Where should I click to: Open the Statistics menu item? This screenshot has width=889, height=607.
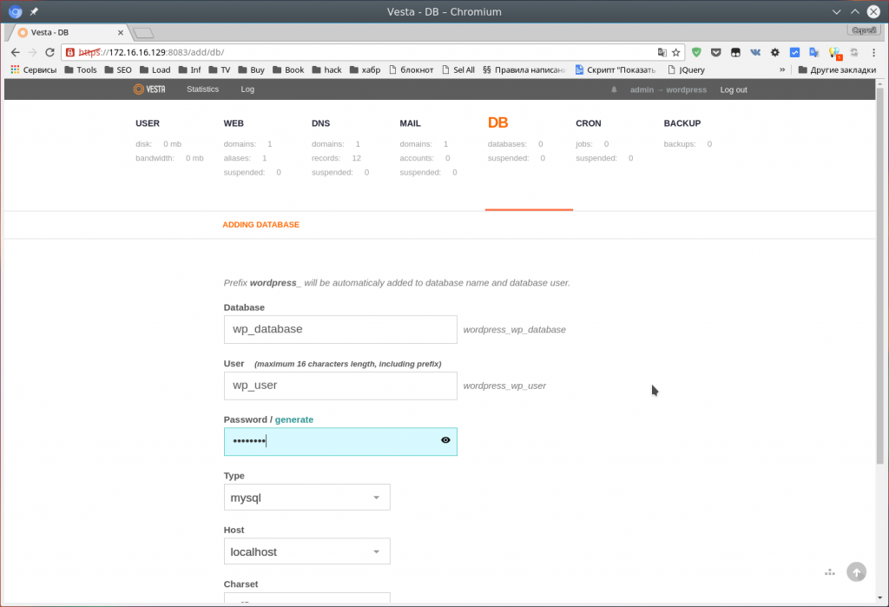(x=202, y=89)
